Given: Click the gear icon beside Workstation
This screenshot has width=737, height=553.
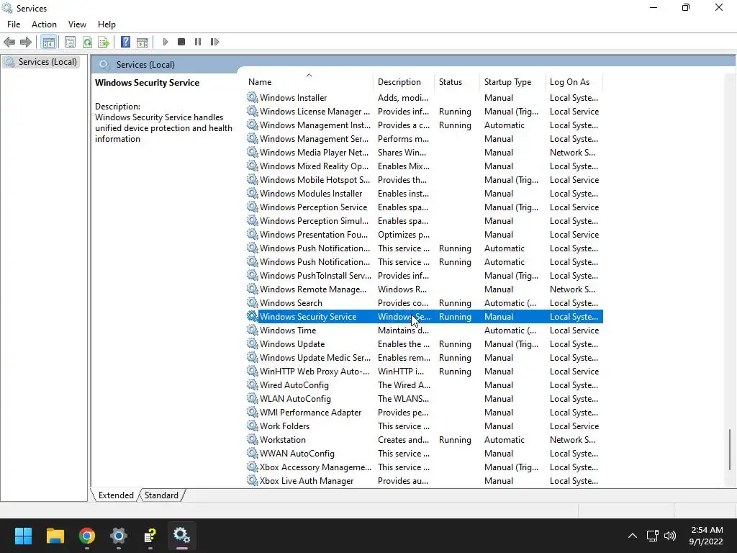Looking at the screenshot, I should point(253,440).
